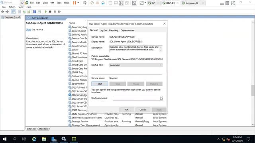Image resolution: width=255 pixels, height=143 pixels.
Task: Click the services list vertical scrollbar thumb
Action: point(253,90)
